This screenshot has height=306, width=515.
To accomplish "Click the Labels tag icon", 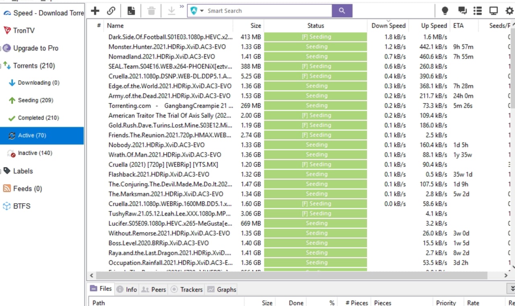I will click(7, 171).
